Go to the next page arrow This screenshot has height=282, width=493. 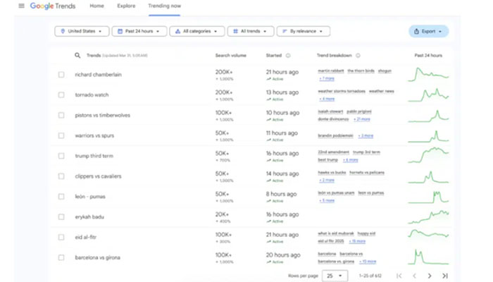point(430,276)
